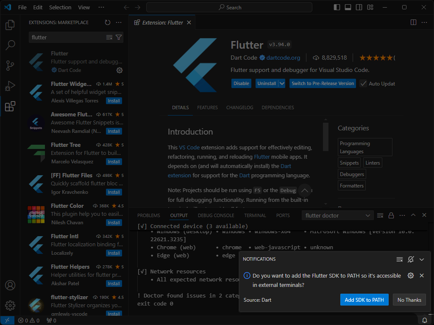Switch to Problems panel tab
Screen dimensions: 434x325
point(149,215)
